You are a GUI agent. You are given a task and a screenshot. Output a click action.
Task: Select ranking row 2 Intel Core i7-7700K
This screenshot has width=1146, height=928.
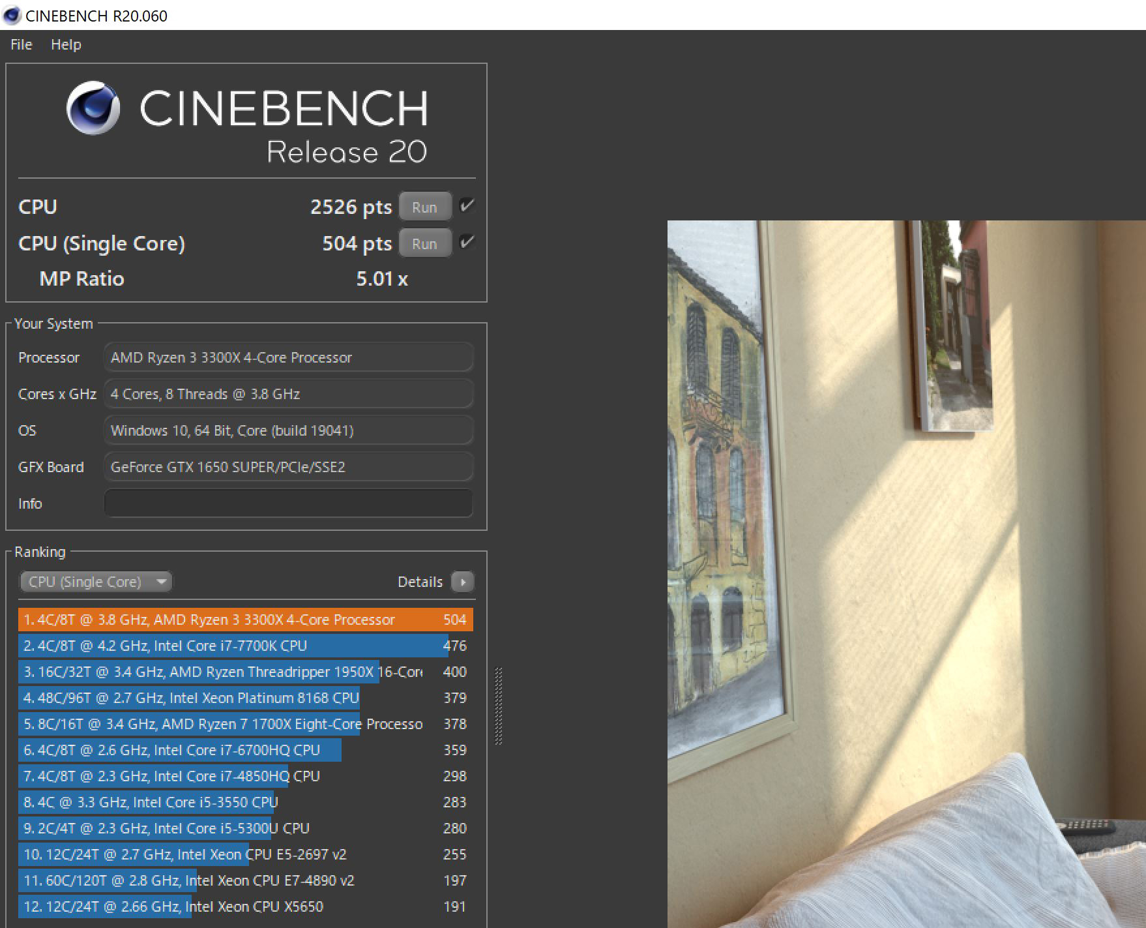tap(246, 646)
